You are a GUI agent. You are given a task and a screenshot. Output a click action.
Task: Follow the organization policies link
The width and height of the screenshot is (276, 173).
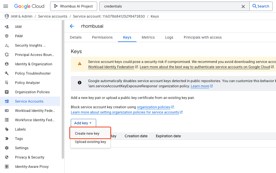154,107
